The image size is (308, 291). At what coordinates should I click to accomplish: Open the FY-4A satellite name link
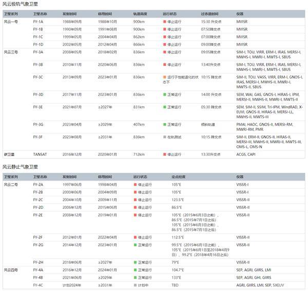point(38,269)
